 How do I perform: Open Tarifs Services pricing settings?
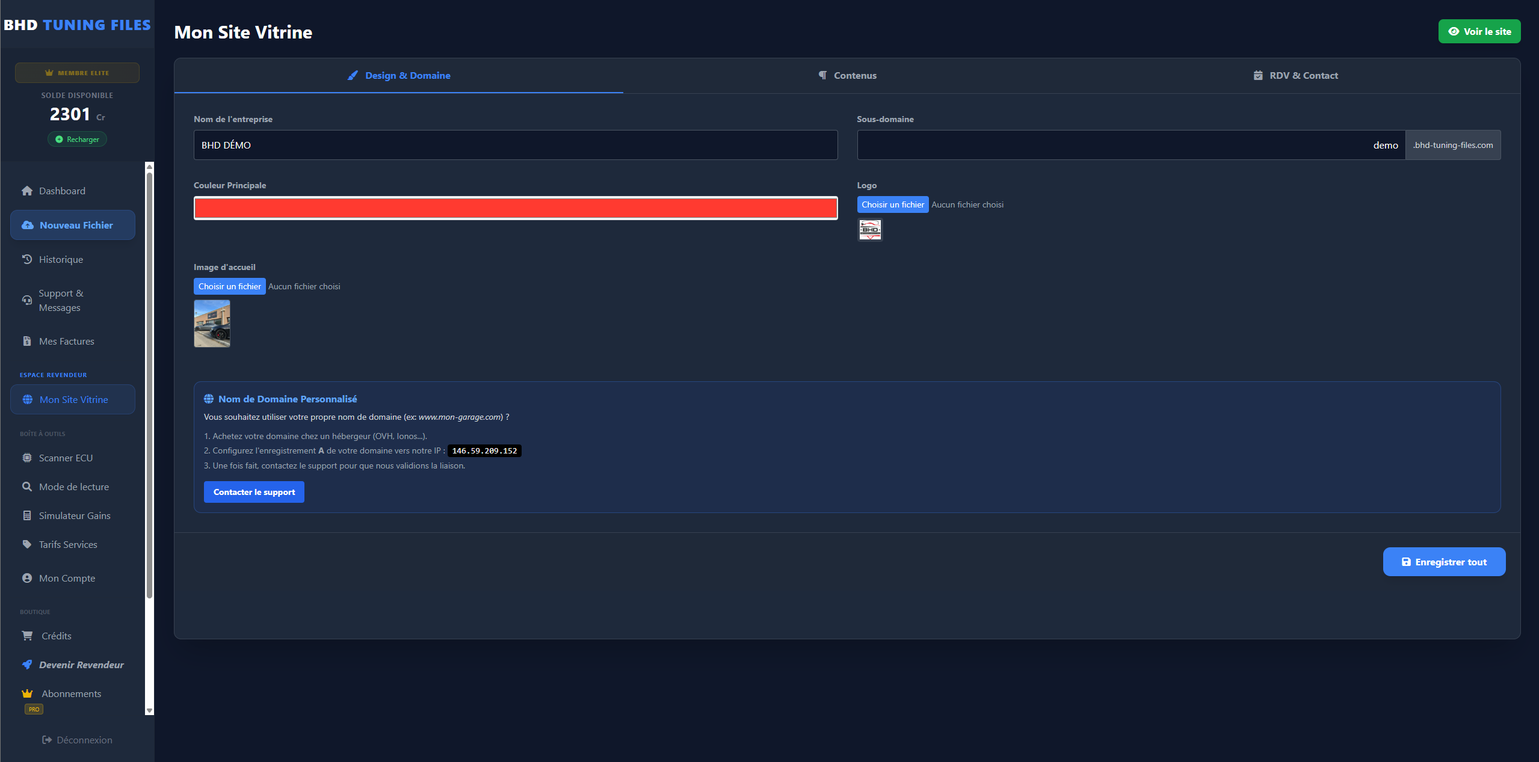pyautogui.click(x=67, y=544)
